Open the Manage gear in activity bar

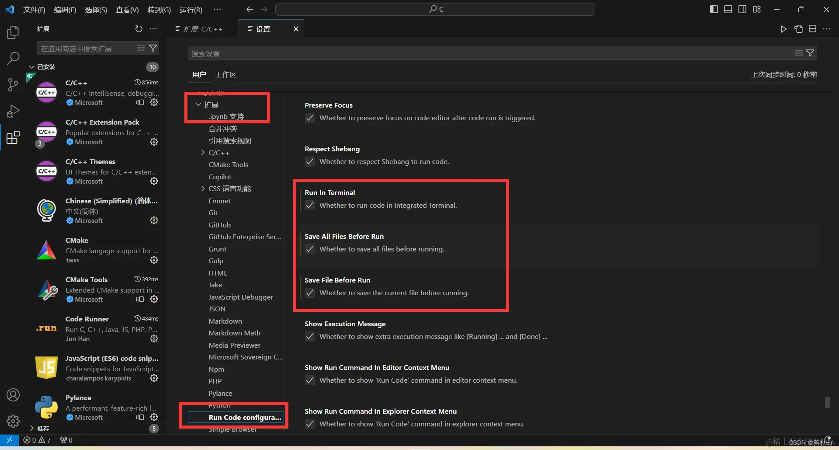coord(13,421)
